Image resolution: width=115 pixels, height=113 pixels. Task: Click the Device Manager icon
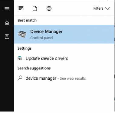pos(22,35)
